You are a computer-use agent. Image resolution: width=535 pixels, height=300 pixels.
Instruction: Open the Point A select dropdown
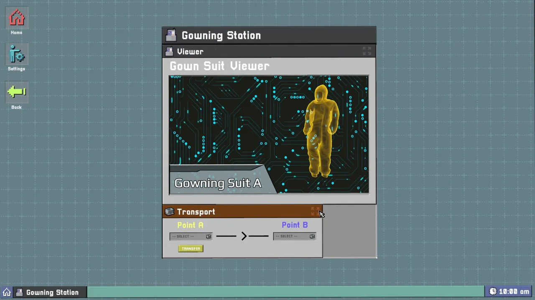pyautogui.click(x=191, y=236)
